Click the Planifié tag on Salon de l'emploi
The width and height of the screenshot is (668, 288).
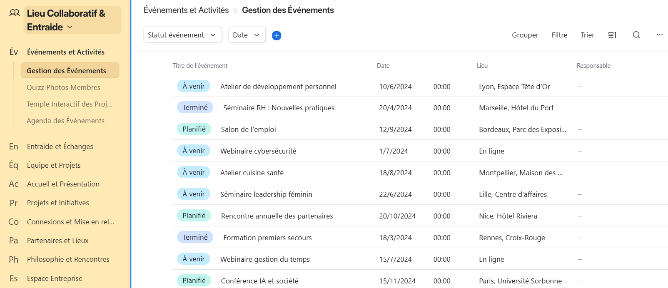pyautogui.click(x=194, y=129)
